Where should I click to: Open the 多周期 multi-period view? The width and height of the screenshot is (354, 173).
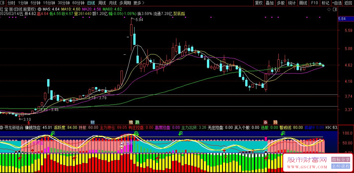coord(125,3)
